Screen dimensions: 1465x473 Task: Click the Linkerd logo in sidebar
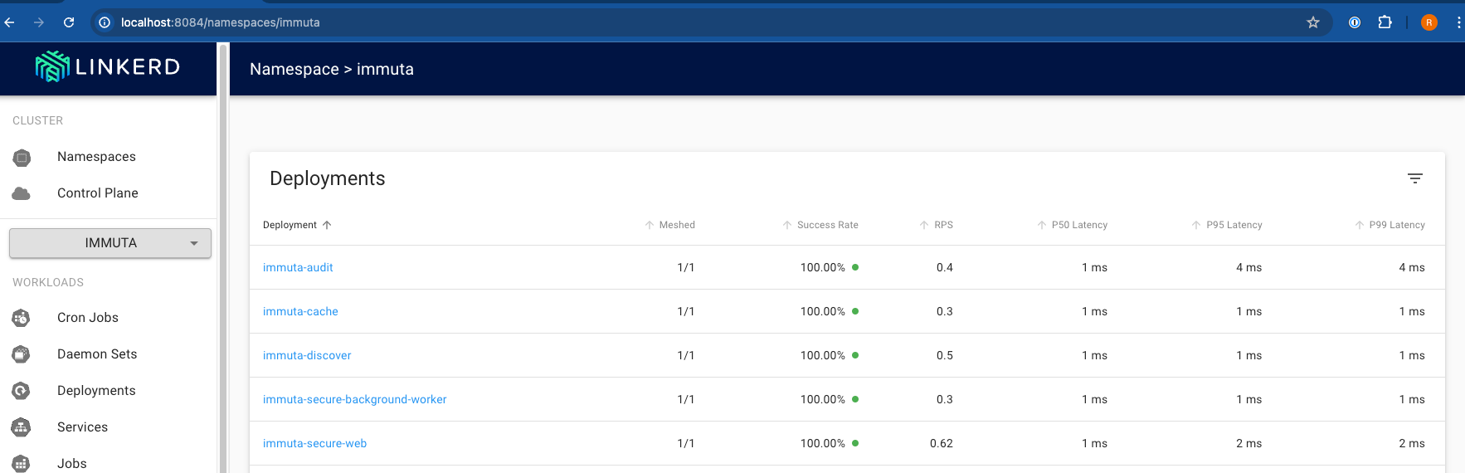(108, 66)
